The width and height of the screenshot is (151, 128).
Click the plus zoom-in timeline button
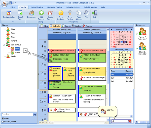(46, 123)
